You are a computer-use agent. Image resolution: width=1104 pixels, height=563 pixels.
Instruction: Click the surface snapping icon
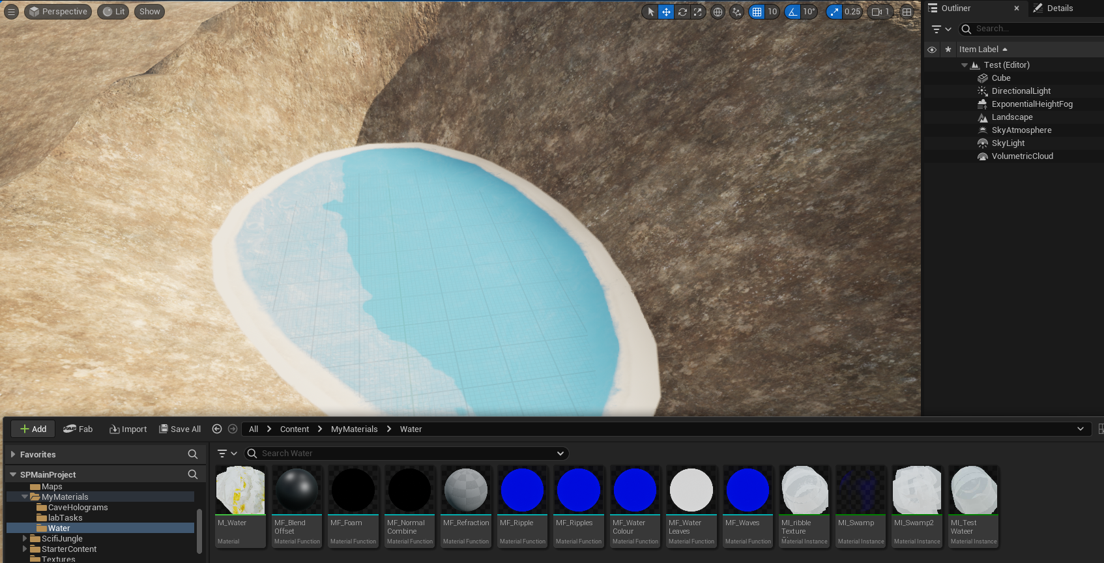tap(736, 12)
